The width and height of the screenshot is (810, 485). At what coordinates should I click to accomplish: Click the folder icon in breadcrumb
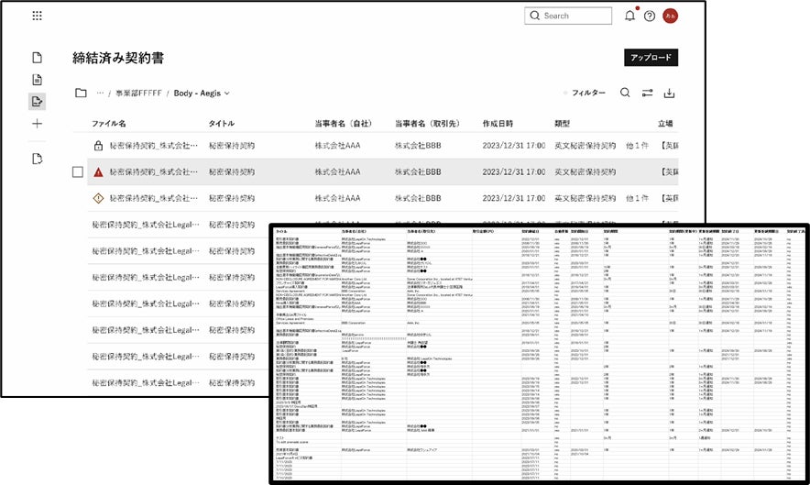[81, 94]
